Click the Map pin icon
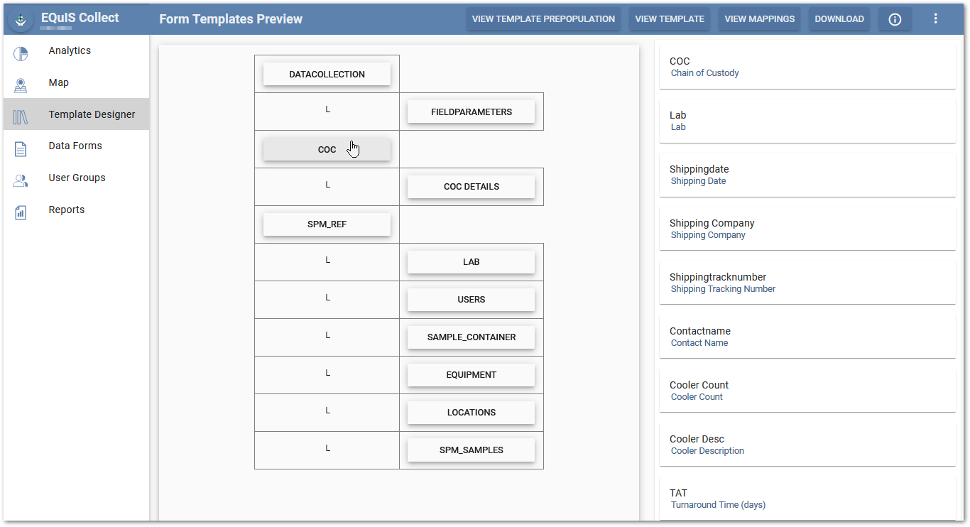 pos(21,85)
